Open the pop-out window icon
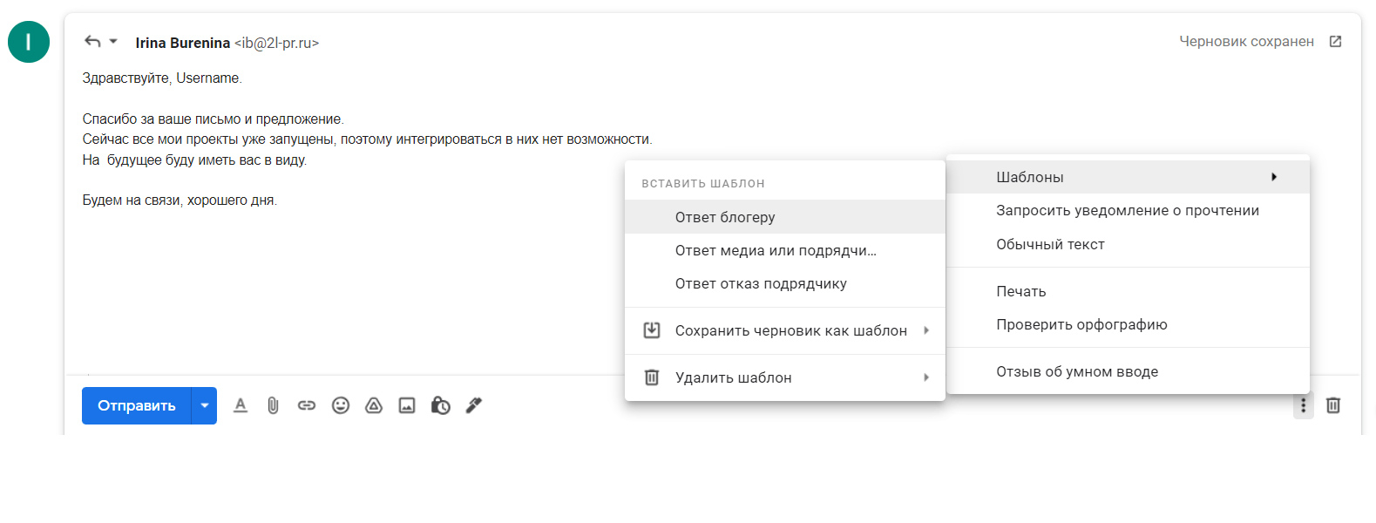 tap(1335, 42)
